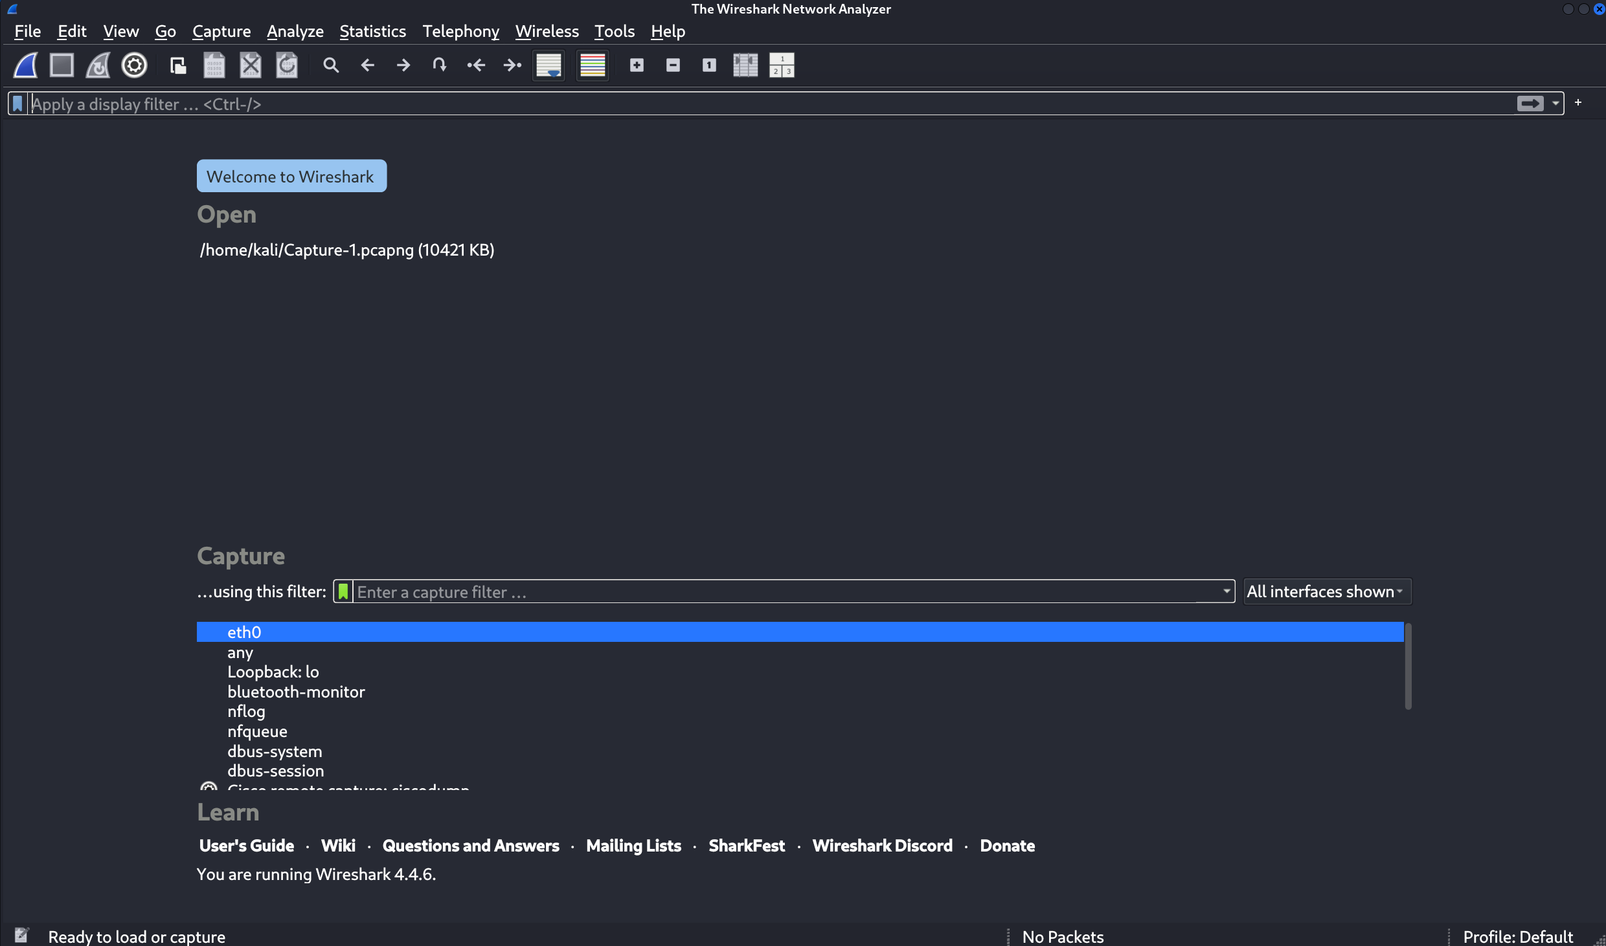Open a capture file icon

point(178,65)
